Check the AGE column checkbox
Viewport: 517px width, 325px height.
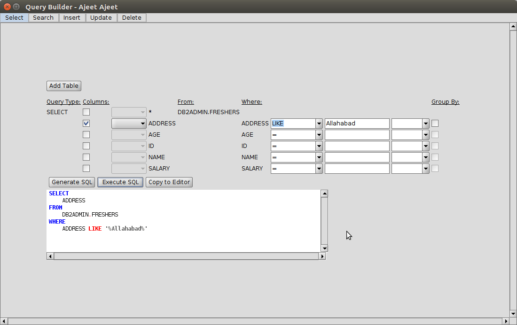pos(86,134)
